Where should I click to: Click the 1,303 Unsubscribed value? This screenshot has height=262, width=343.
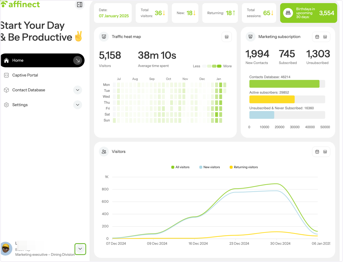(318, 54)
